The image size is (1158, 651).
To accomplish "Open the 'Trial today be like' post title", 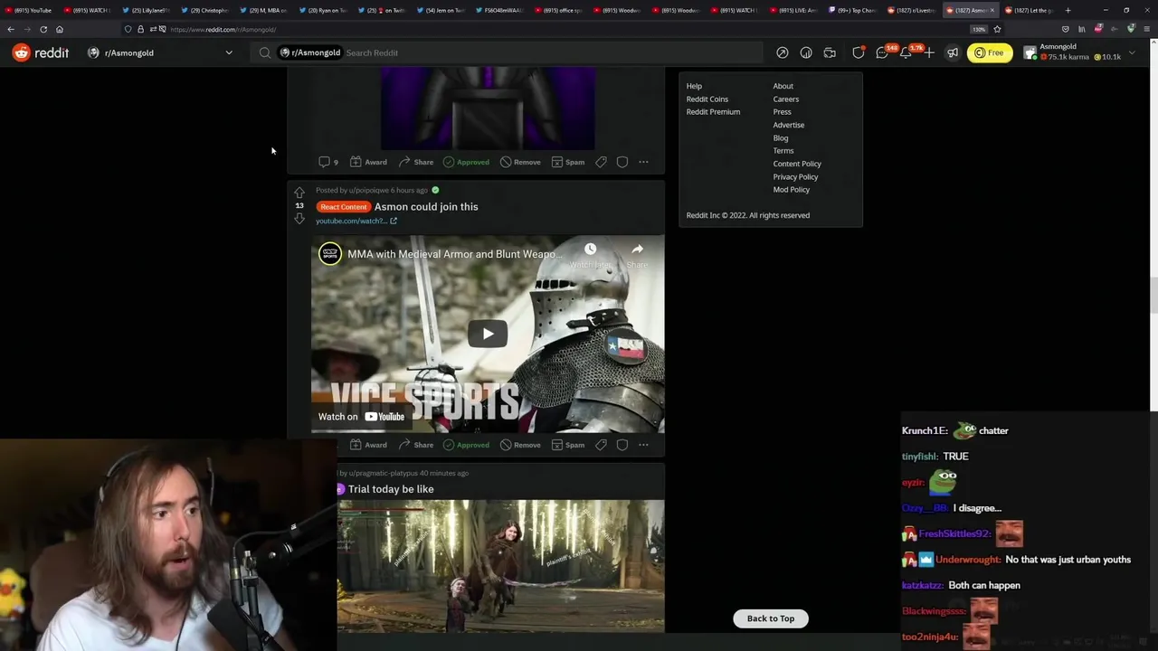I will pos(391,489).
